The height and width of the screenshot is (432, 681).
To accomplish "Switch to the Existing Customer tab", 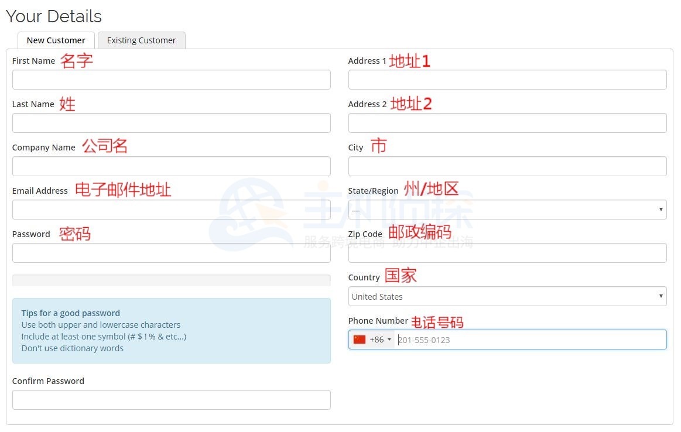I will pos(142,40).
